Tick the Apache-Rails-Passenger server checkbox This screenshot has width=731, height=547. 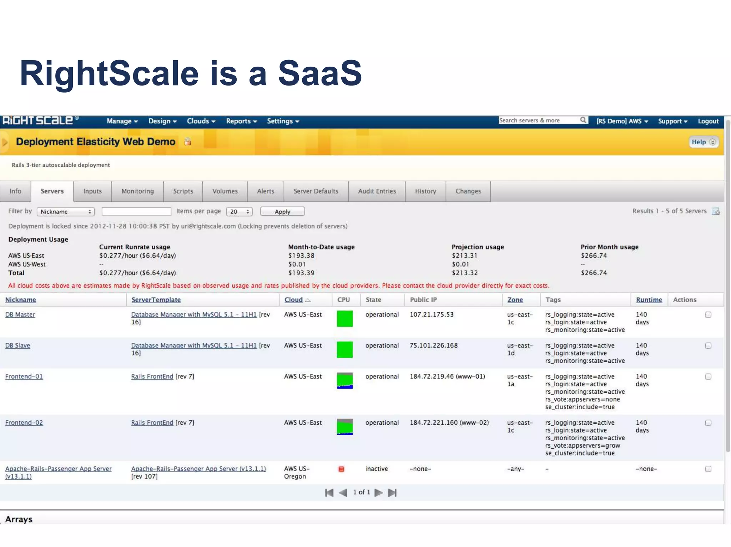pyautogui.click(x=708, y=469)
